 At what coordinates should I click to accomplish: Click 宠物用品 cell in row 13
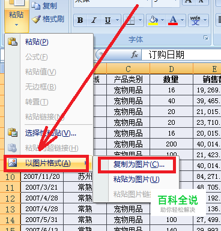[x=128, y=209]
